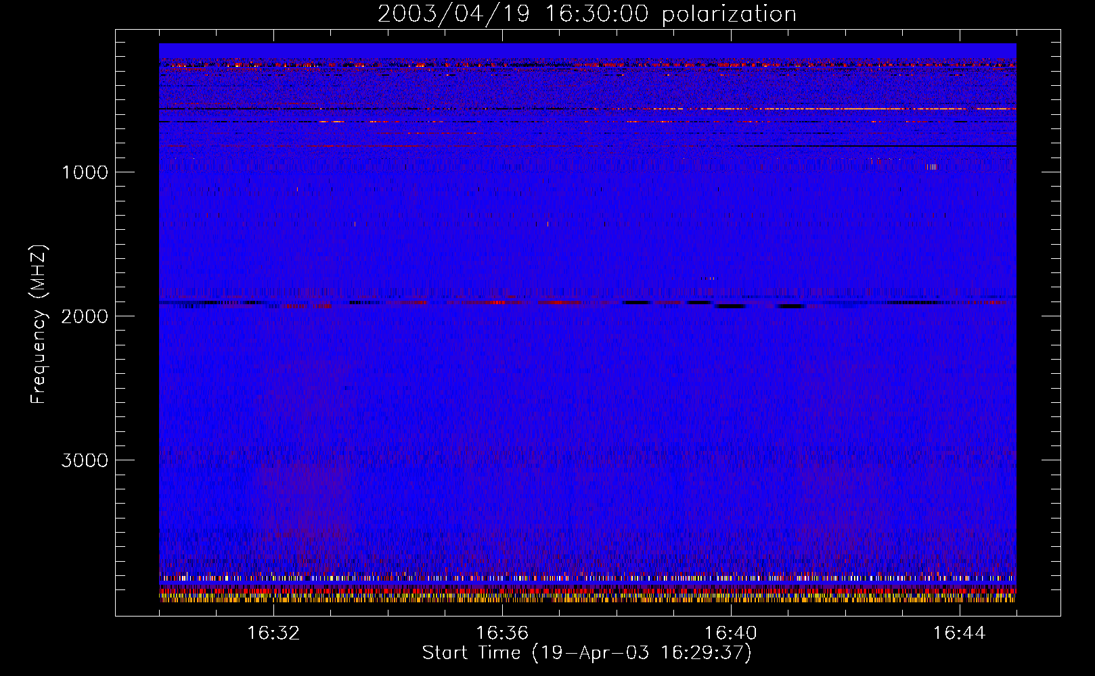Viewport: 1095px width, 676px height.
Task: Select the 16:36 time tick label
Action: point(502,633)
